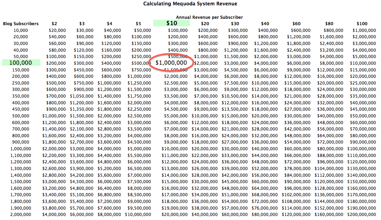Select the $30 column header

235,23
